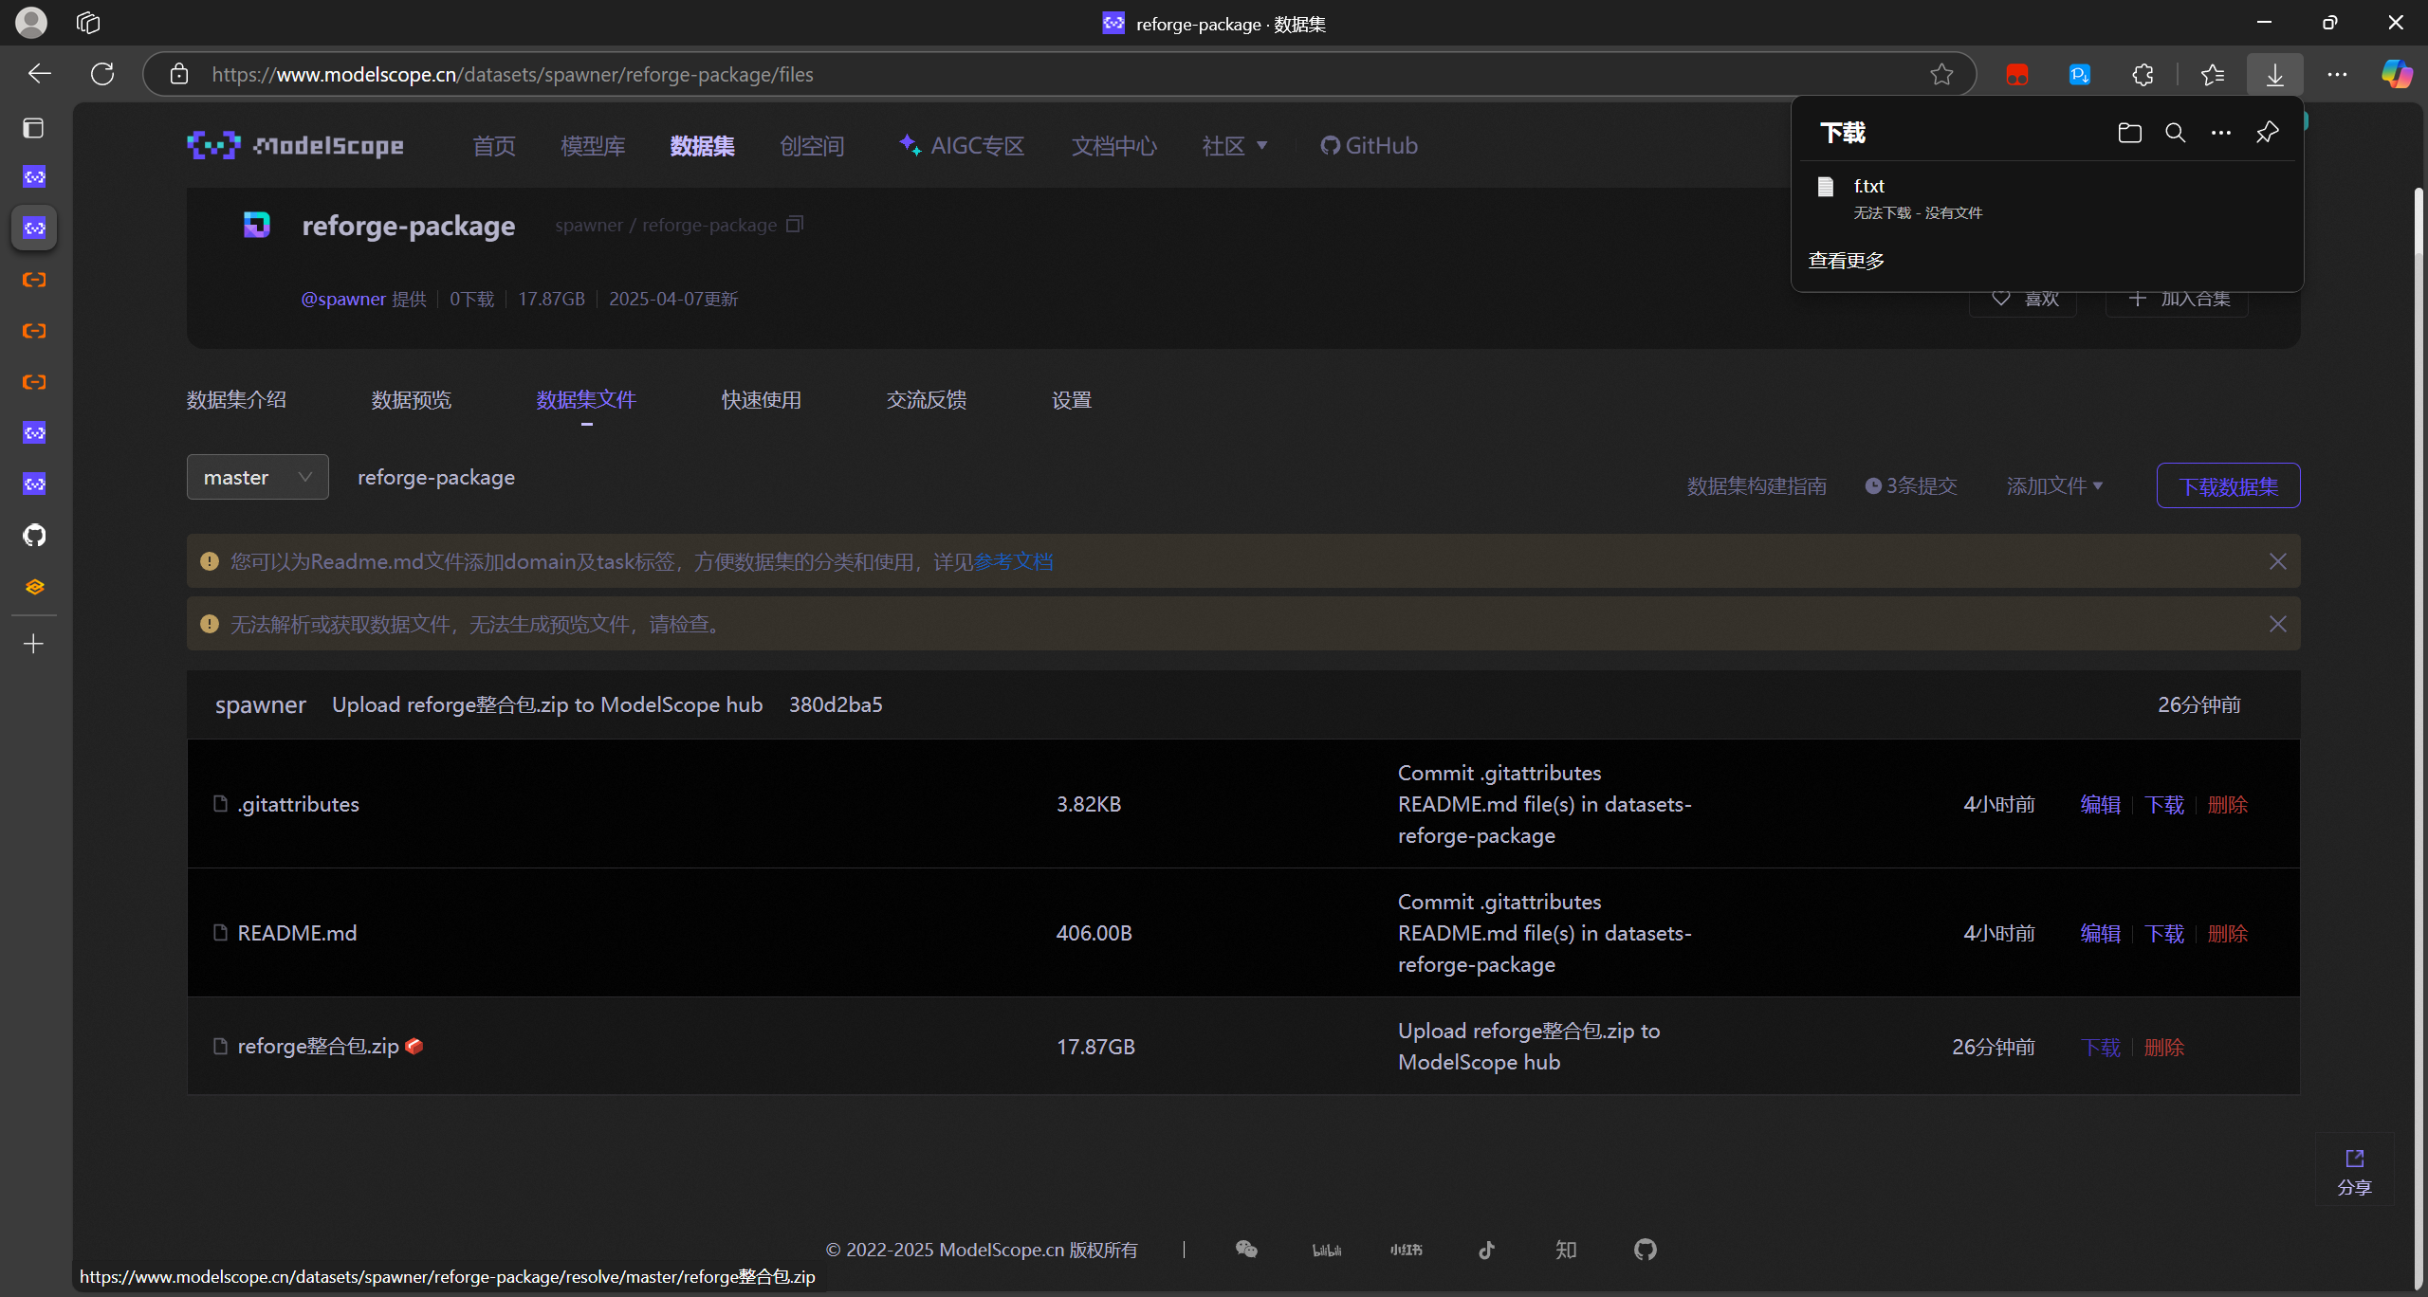
Task: Open the master branch dropdown
Action: [258, 477]
